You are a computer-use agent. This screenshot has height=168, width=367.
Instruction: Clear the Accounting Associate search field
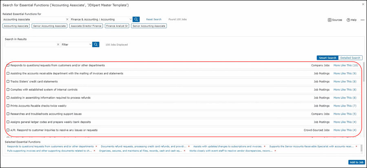point(67,19)
